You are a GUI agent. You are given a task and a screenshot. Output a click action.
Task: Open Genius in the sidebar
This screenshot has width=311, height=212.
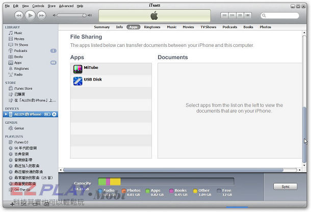tap(31, 128)
